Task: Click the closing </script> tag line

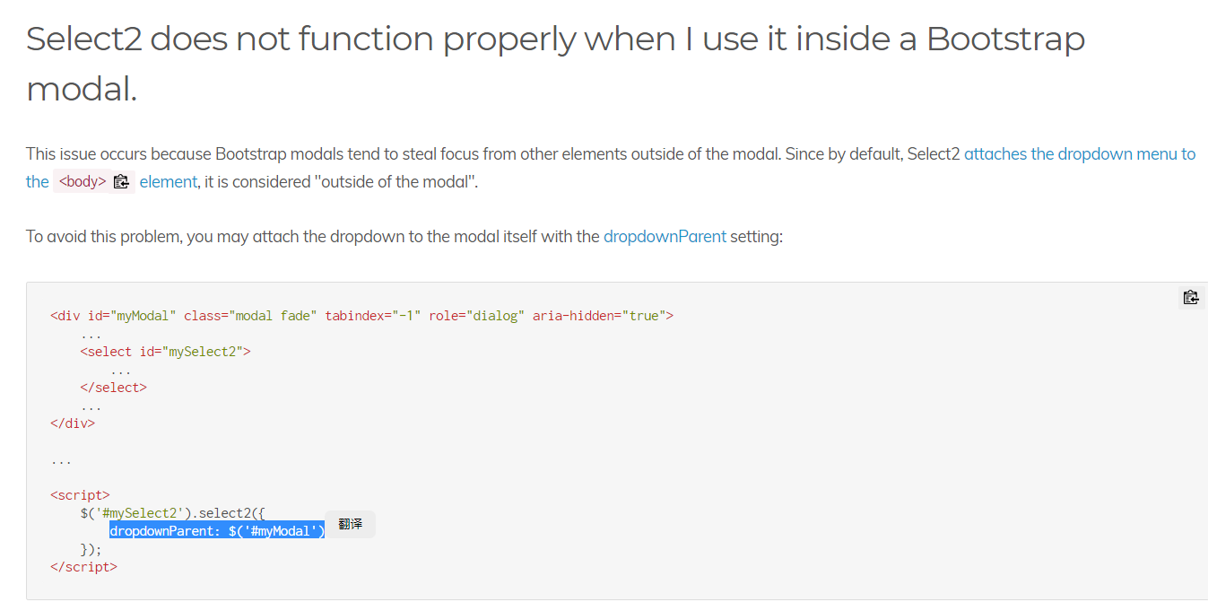Action: [83, 567]
